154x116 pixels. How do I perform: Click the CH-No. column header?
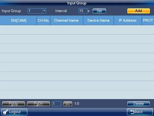point(44,20)
